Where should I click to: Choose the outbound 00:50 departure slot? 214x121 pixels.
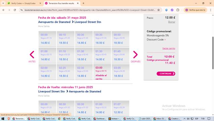point(121,39)
